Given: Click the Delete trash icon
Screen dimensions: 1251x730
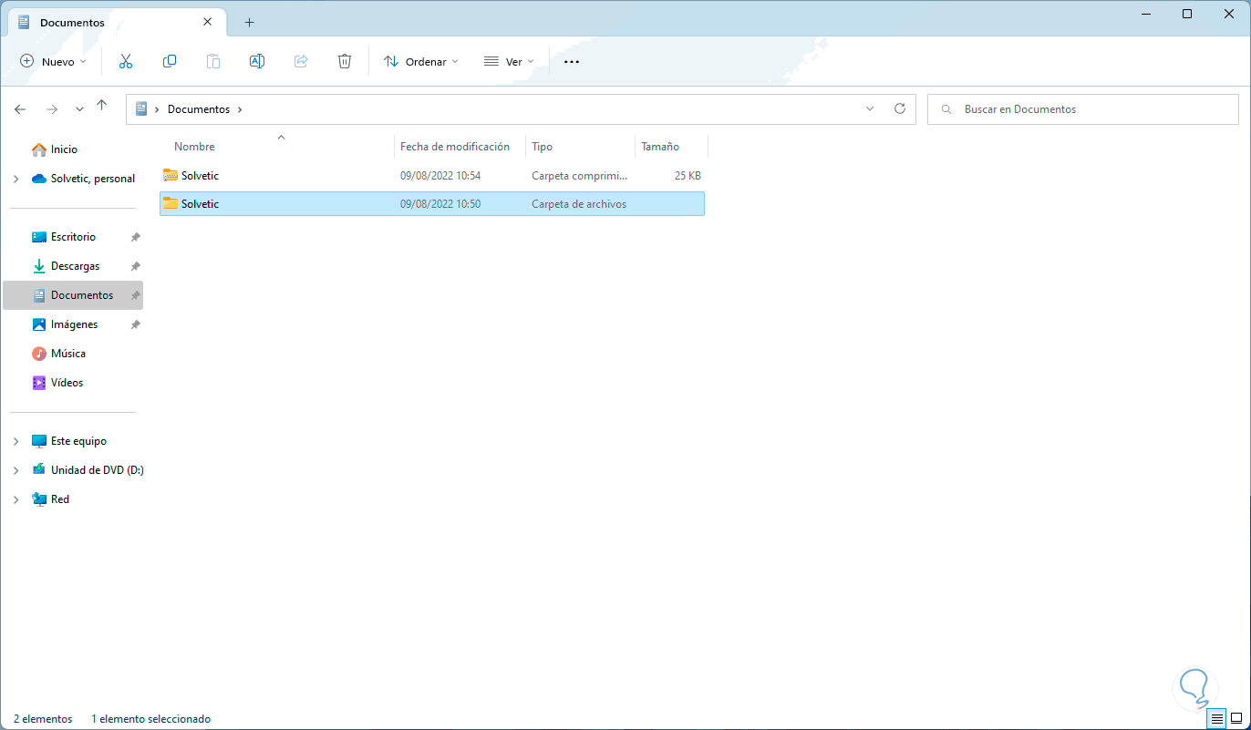Looking at the screenshot, I should coord(345,61).
